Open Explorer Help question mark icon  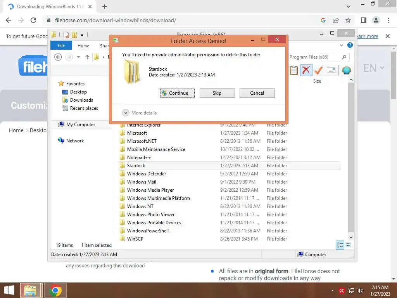click(350, 45)
